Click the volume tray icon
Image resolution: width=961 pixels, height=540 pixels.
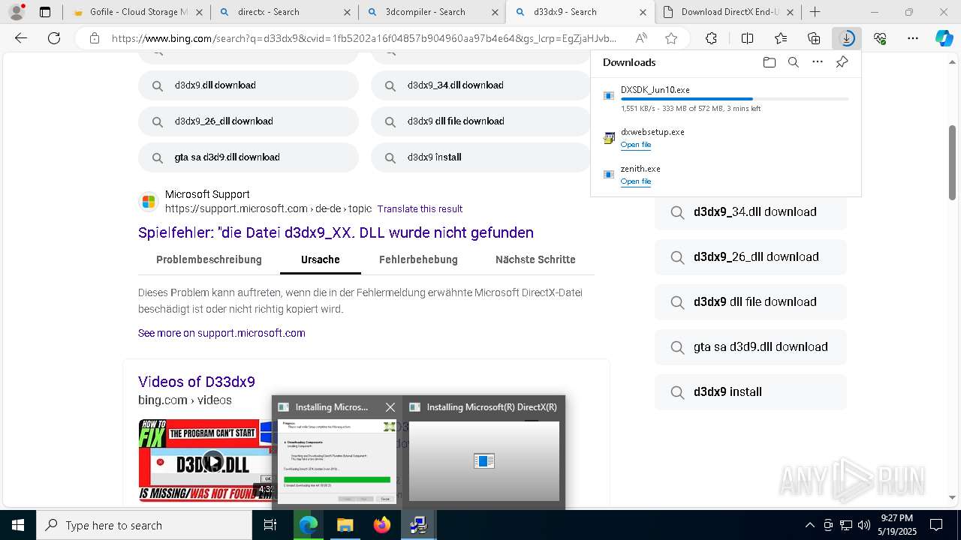[x=864, y=525]
